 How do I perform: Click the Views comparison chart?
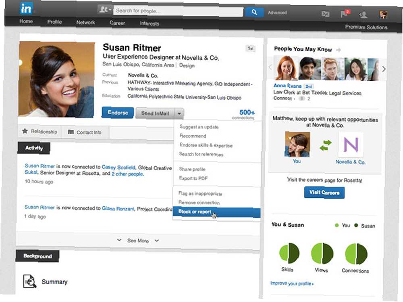[x=322, y=253]
